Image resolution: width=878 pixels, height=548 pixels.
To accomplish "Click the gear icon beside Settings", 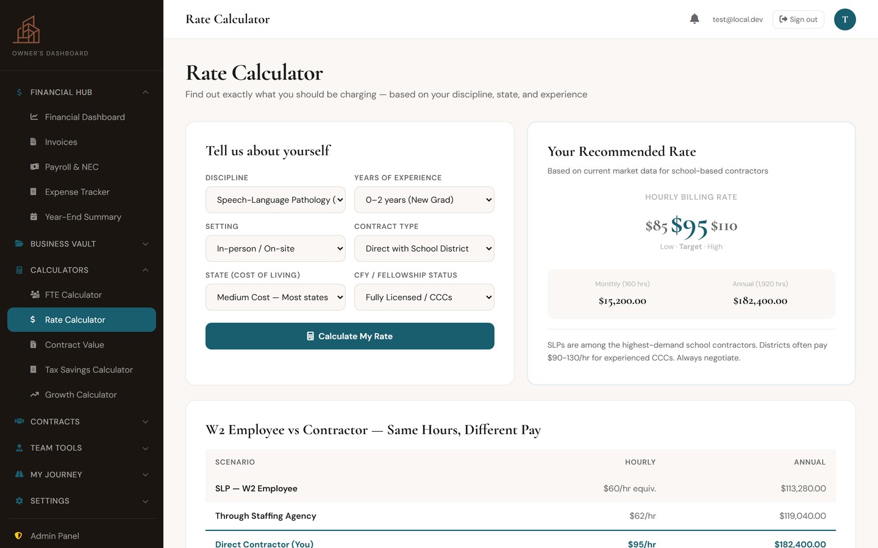I will pyautogui.click(x=19, y=501).
